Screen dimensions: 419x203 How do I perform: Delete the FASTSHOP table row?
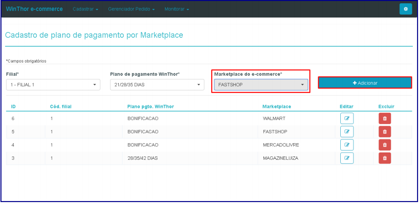pos(385,131)
